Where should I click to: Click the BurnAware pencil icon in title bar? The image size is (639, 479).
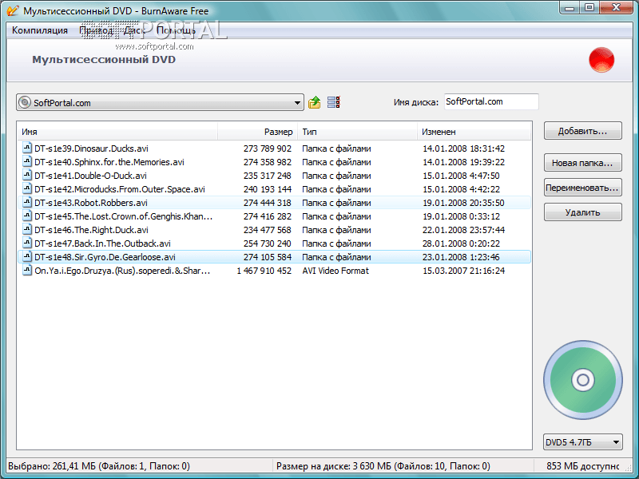[13, 10]
